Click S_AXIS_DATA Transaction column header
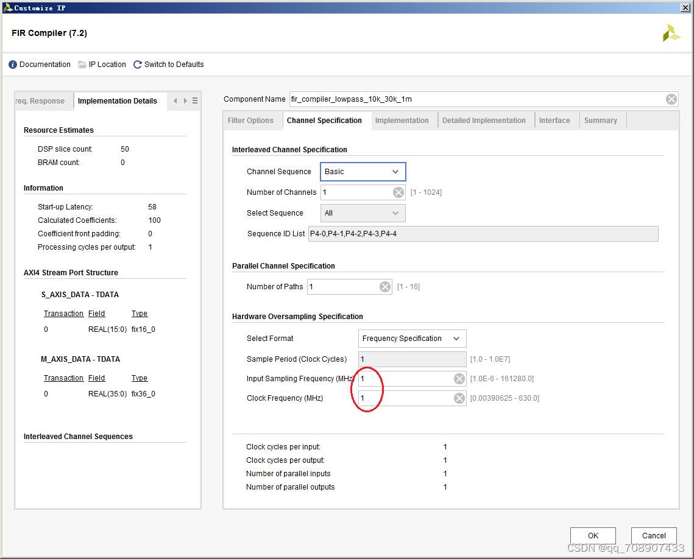694x559 pixels. [64, 314]
